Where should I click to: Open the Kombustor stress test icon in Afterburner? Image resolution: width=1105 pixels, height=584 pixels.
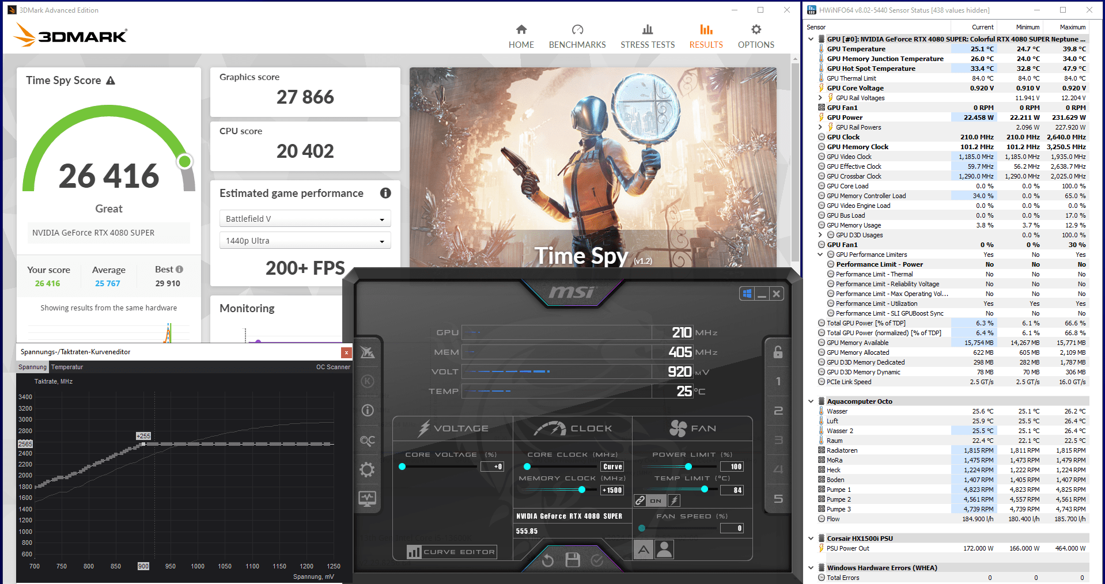point(368,352)
